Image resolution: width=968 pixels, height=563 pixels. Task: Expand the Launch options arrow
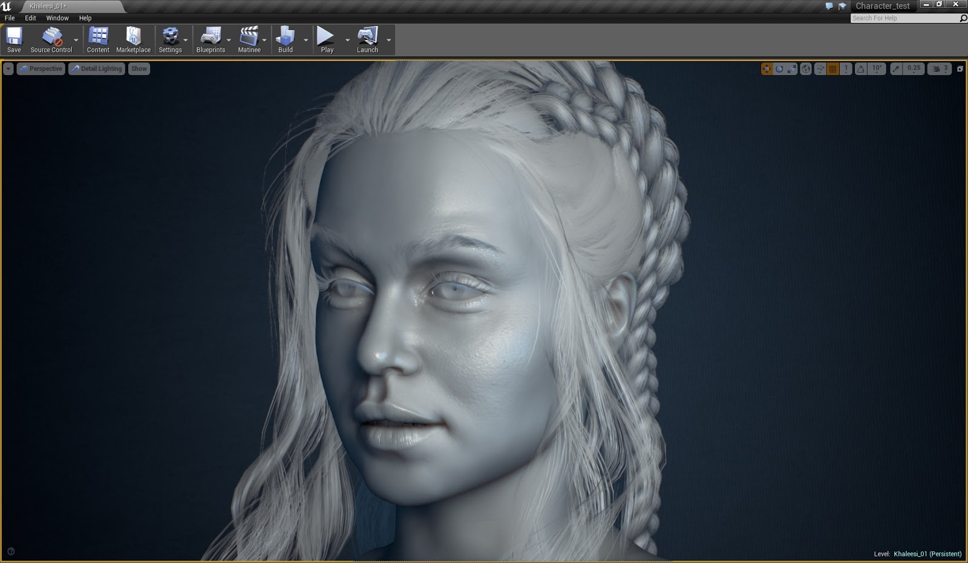[388, 40]
